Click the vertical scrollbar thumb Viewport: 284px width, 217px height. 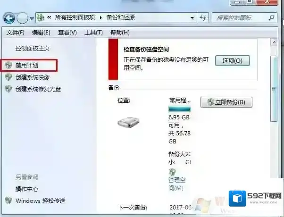click(274, 89)
